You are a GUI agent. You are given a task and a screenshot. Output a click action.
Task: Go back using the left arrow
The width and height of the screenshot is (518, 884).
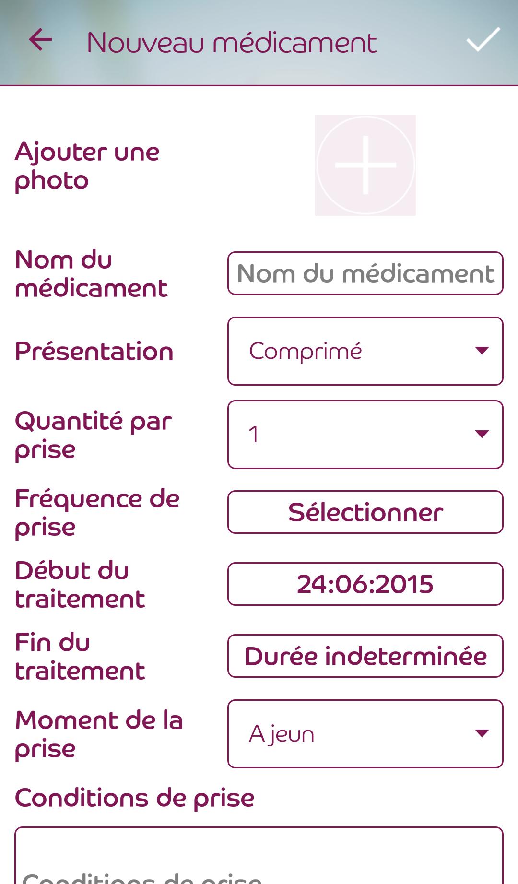click(x=40, y=40)
